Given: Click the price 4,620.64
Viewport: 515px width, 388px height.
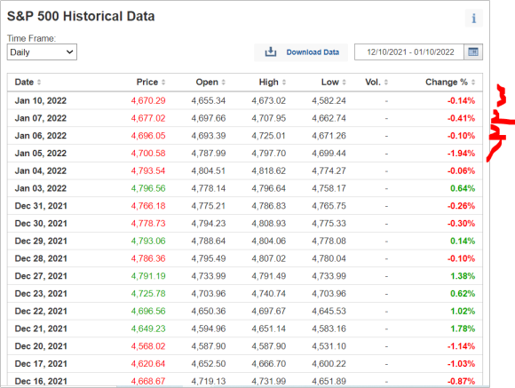Looking at the screenshot, I should (x=148, y=364).
